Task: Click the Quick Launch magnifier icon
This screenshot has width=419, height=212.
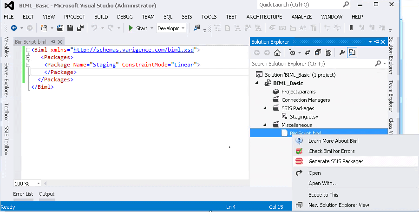Action: pyautogui.click(x=346, y=5)
